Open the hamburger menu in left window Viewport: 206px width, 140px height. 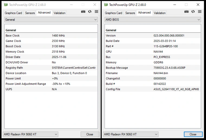96,12
